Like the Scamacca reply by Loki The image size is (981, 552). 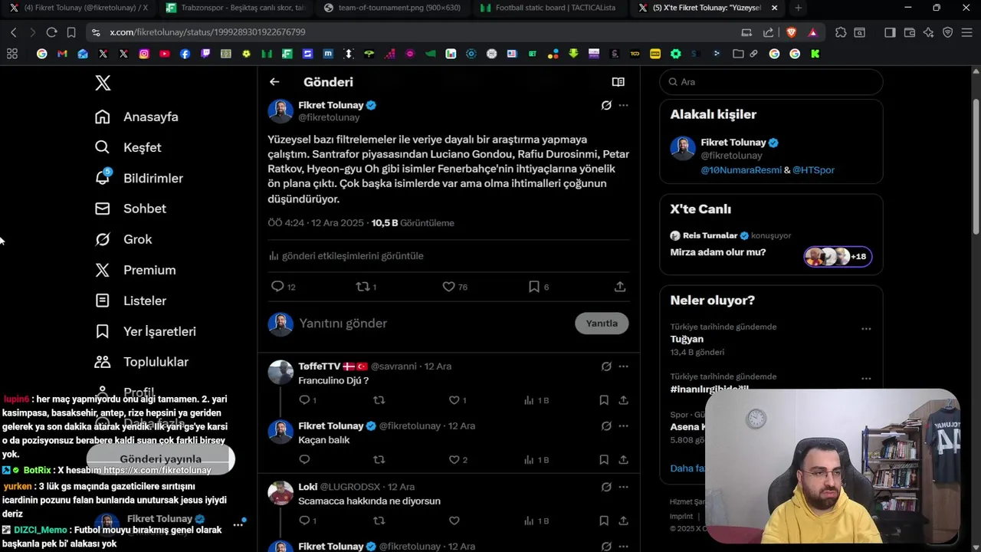click(454, 521)
